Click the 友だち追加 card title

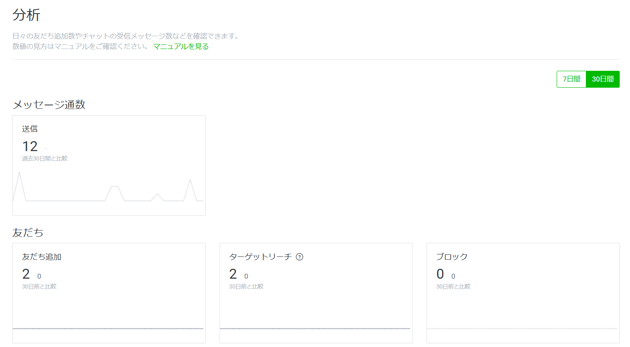42,257
